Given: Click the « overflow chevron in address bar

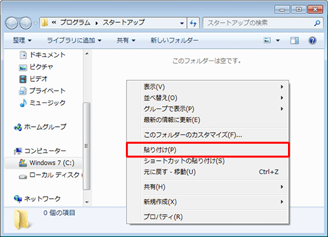Looking at the screenshot, I should [x=54, y=22].
